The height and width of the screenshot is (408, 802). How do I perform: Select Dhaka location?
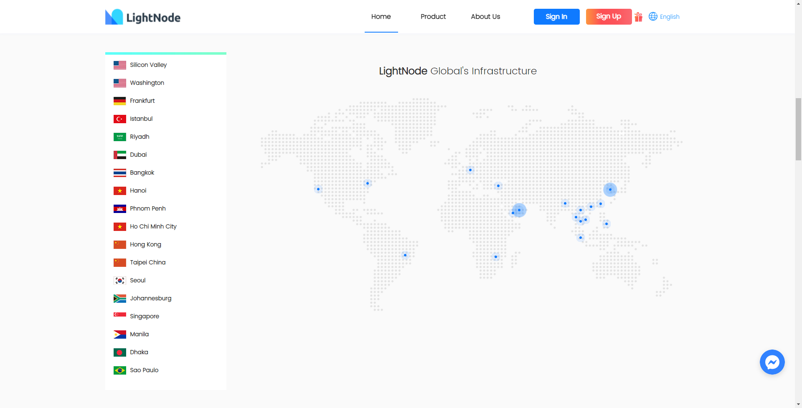(139, 352)
